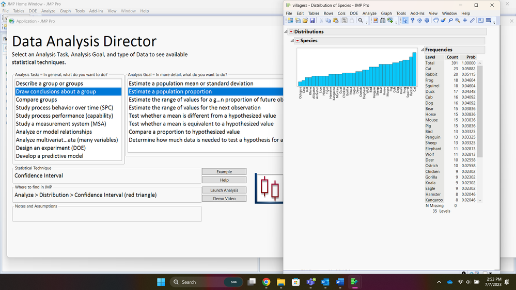Click the Notes and Assumptions box

pyautogui.click(x=107, y=214)
